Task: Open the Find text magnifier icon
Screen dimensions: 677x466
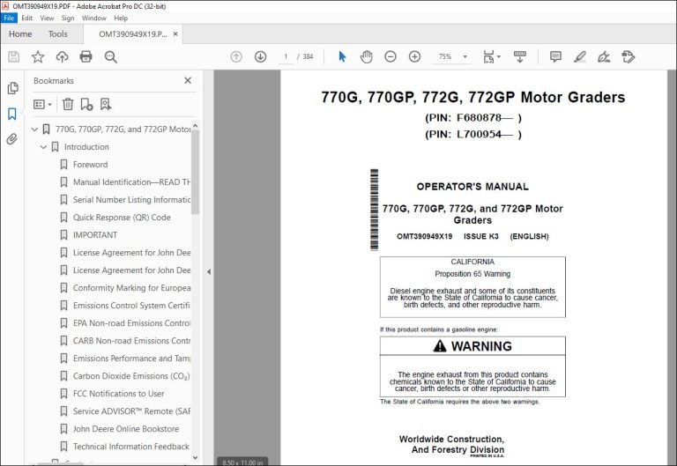Action: tap(110, 56)
